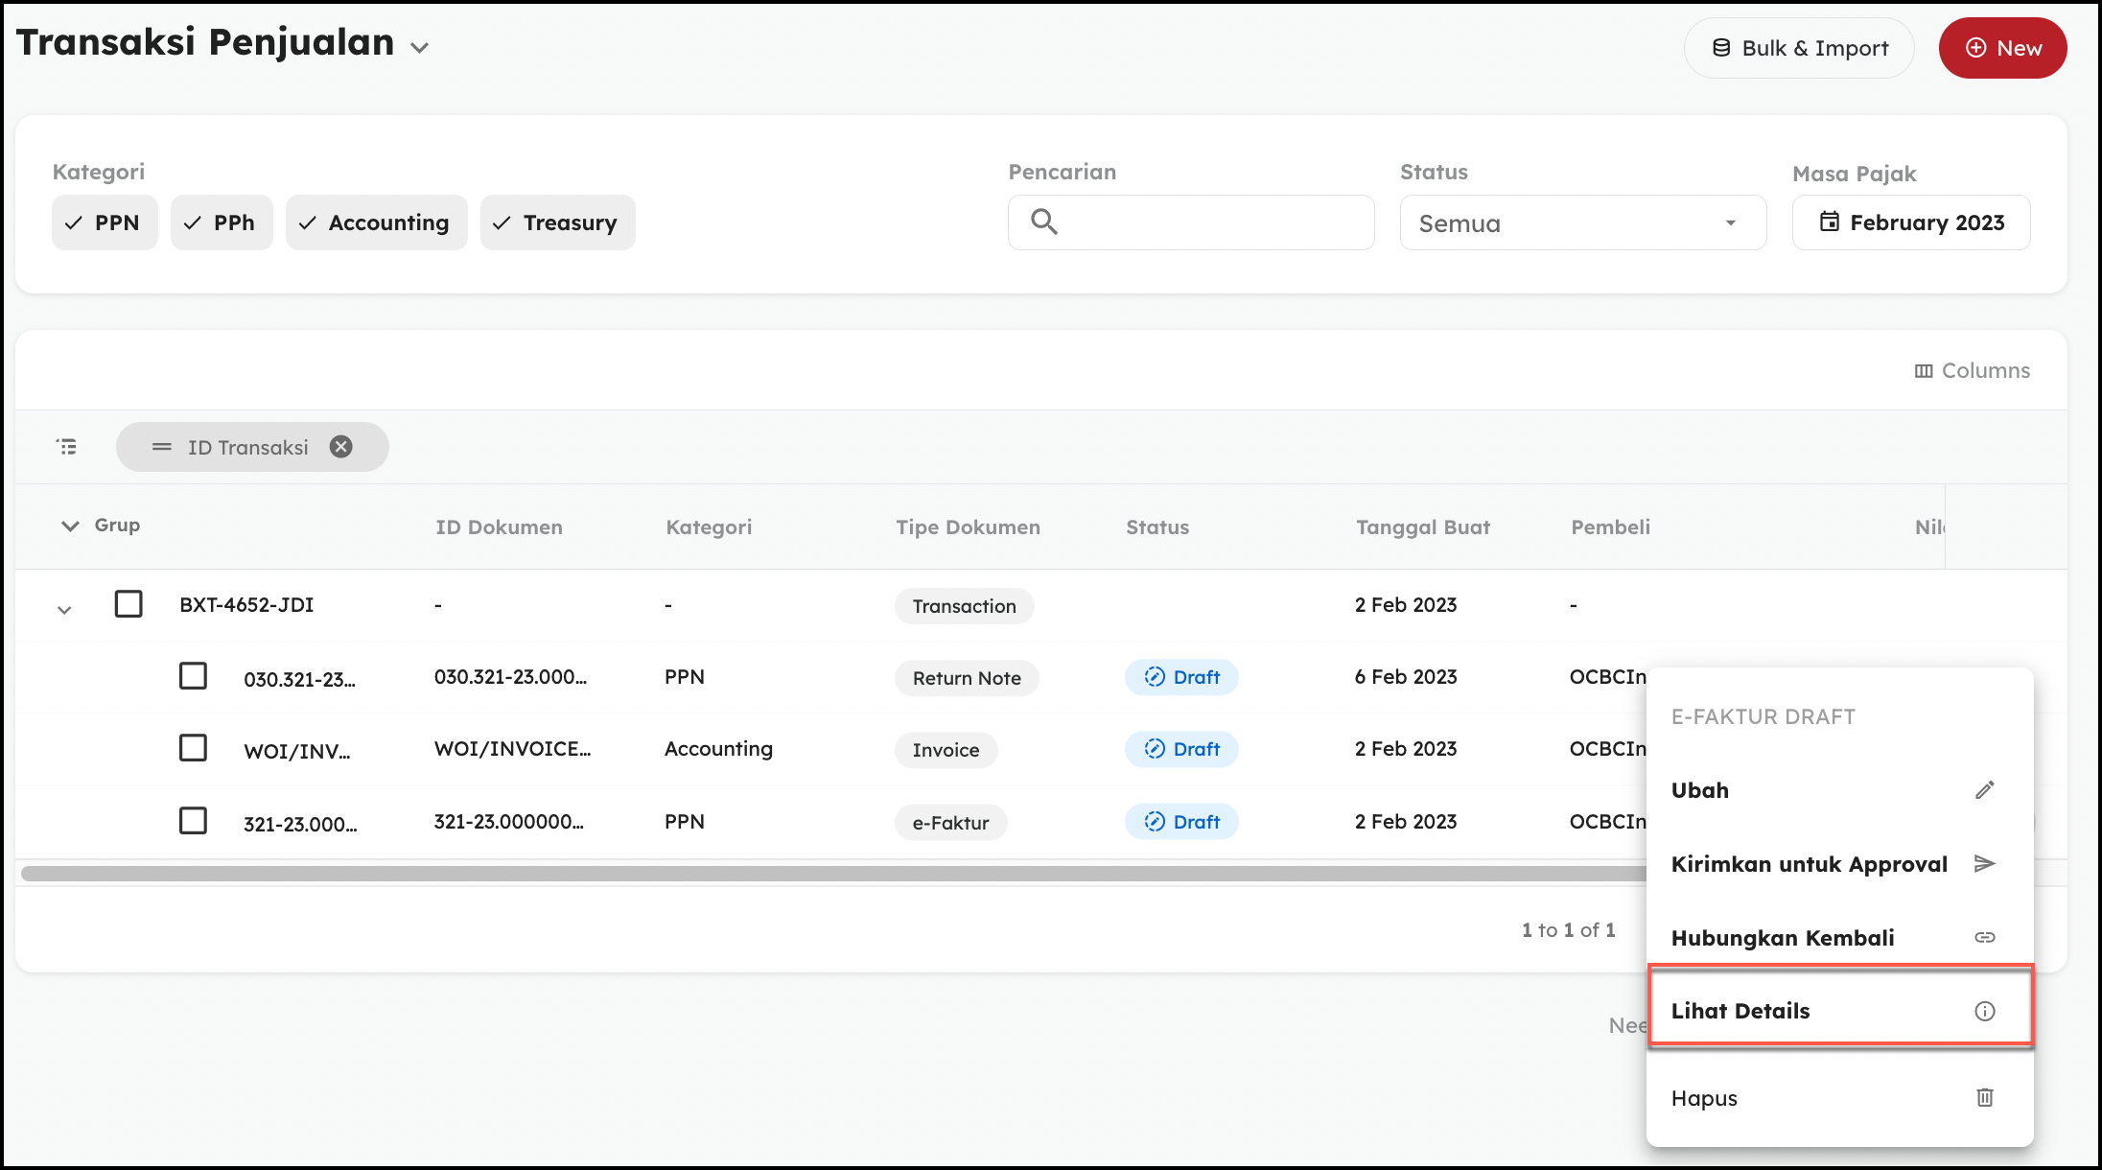Click the Status column header
The height and width of the screenshot is (1170, 2102).
1157,526
